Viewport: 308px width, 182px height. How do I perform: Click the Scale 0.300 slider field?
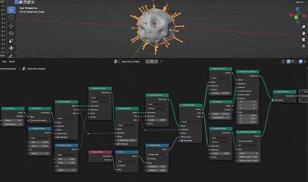click(157, 120)
